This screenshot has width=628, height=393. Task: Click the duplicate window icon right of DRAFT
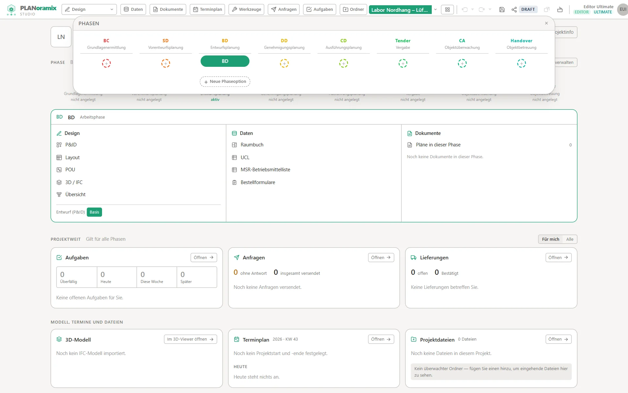547,9
